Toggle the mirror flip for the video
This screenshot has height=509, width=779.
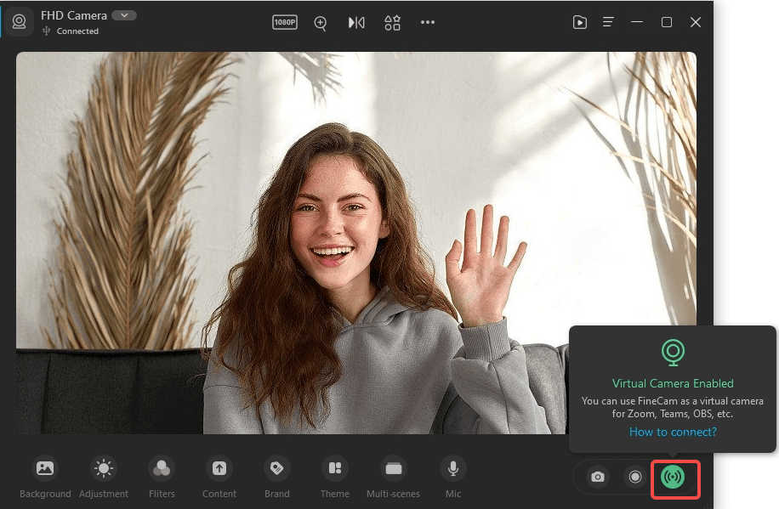click(356, 23)
